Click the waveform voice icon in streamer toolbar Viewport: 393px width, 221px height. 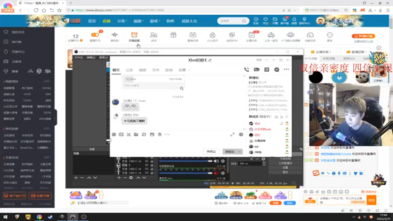(114, 35)
